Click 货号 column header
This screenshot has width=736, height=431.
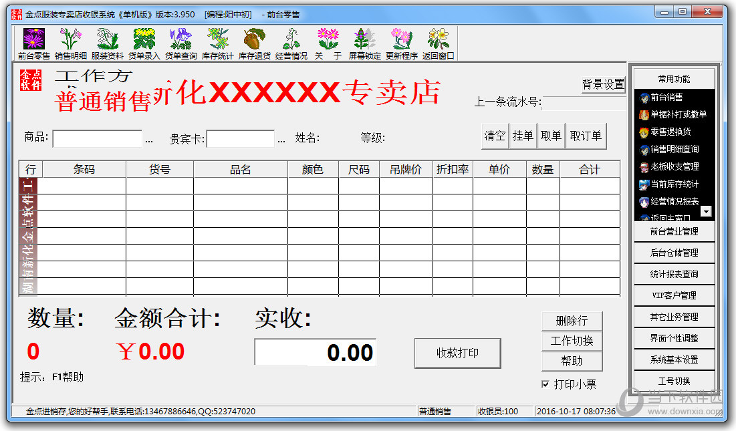[160, 169]
